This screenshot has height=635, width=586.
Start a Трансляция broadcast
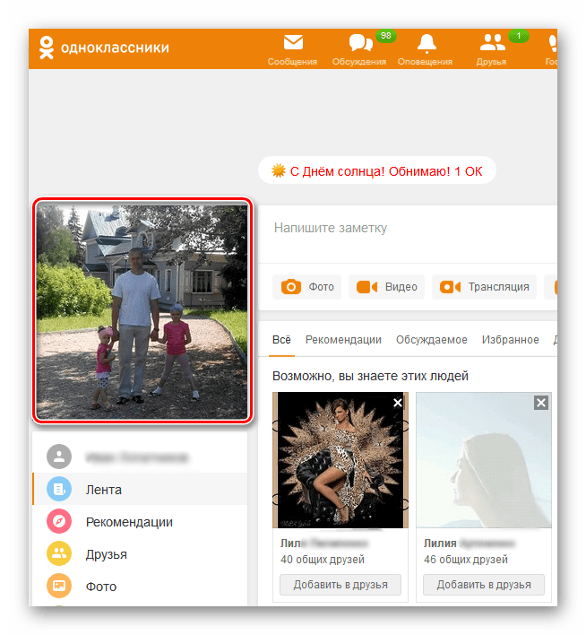(484, 287)
